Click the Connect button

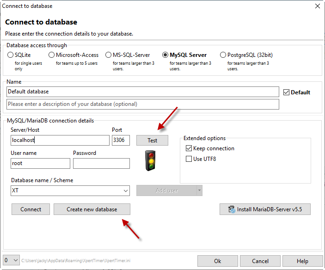[x=31, y=209]
